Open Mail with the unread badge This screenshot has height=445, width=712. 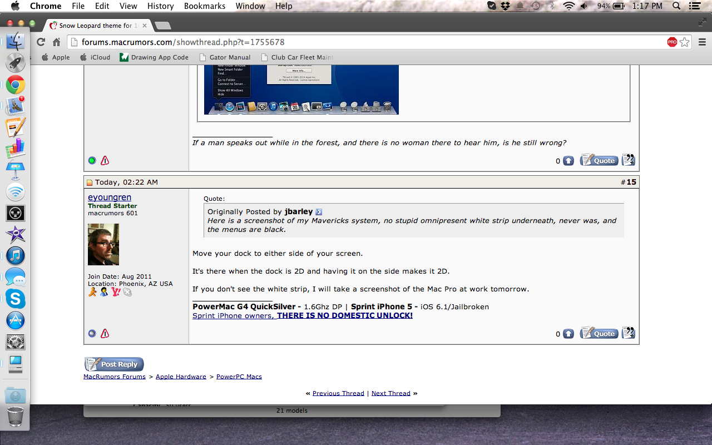pos(16,106)
